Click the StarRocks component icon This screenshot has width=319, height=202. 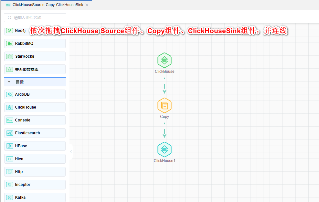9,56
